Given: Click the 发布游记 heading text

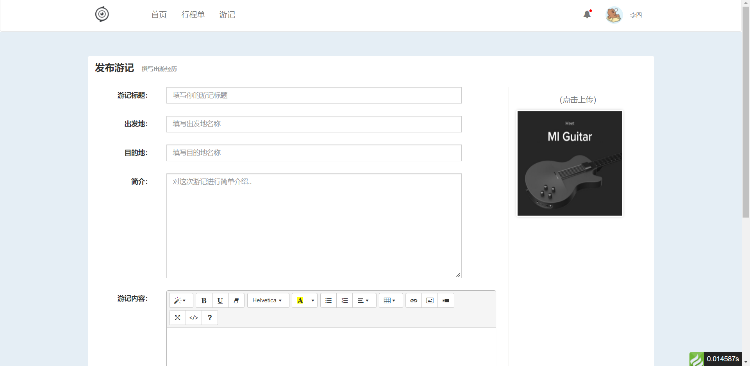Looking at the screenshot, I should [114, 68].
